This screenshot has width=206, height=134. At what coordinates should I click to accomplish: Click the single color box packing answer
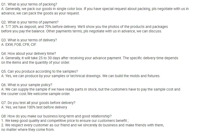pyautogui.click(x=95, y=9)
